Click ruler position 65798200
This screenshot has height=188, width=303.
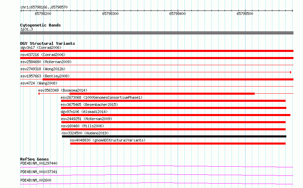(x=43, y=14)
